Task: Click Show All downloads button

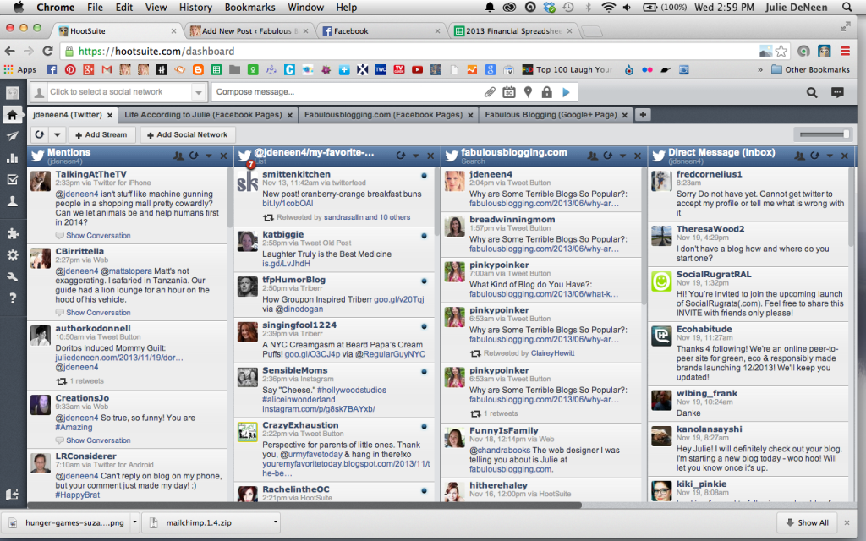Action: pyautogui.click(x=808, y=522)
